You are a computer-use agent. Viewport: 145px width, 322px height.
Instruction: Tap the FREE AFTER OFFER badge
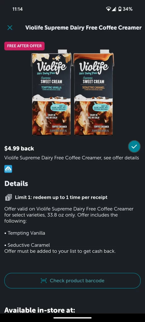click(x=24, y=46)
